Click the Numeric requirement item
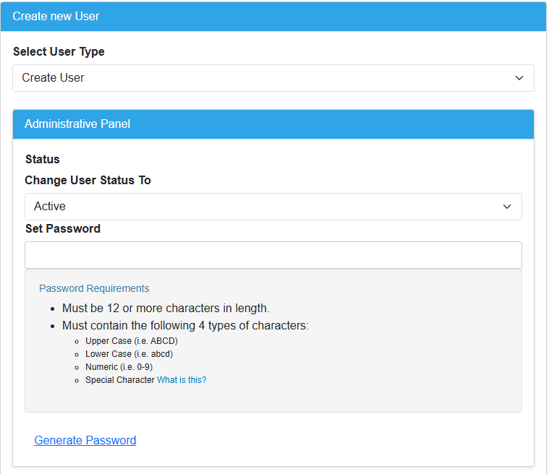Screen dimensions: 549x474 [x=119, y=367]
